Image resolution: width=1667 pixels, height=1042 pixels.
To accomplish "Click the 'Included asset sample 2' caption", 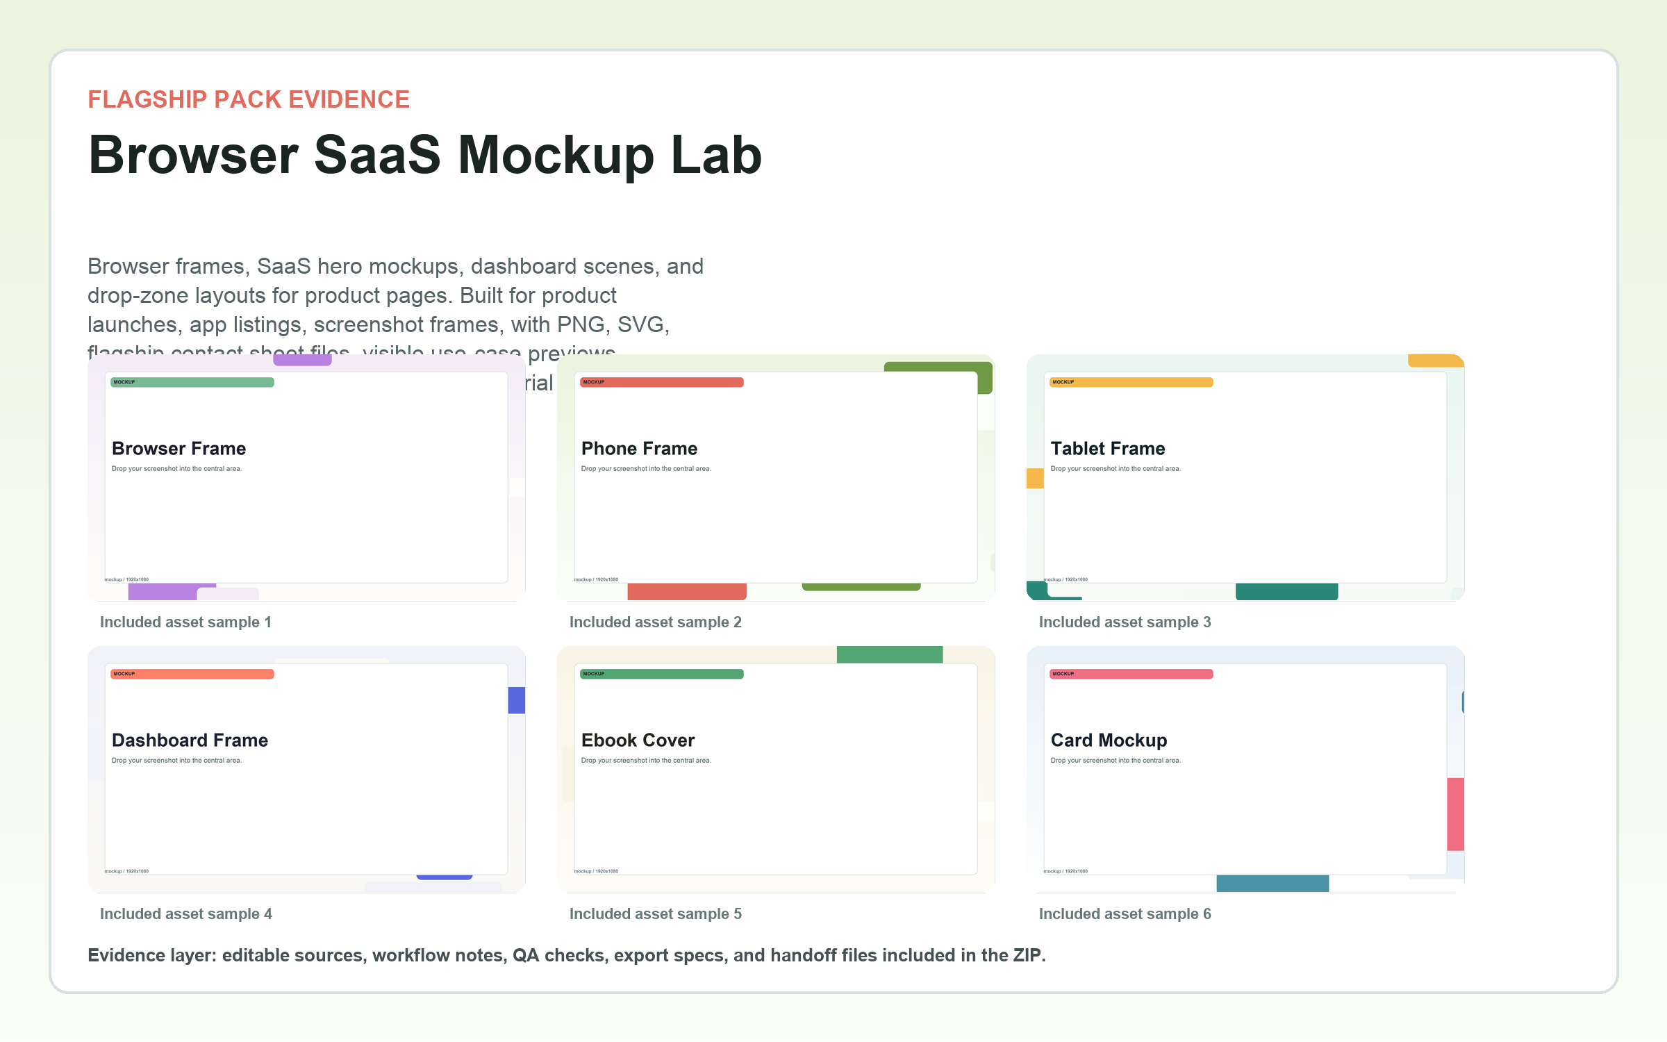I will click(x=656, y=622).
